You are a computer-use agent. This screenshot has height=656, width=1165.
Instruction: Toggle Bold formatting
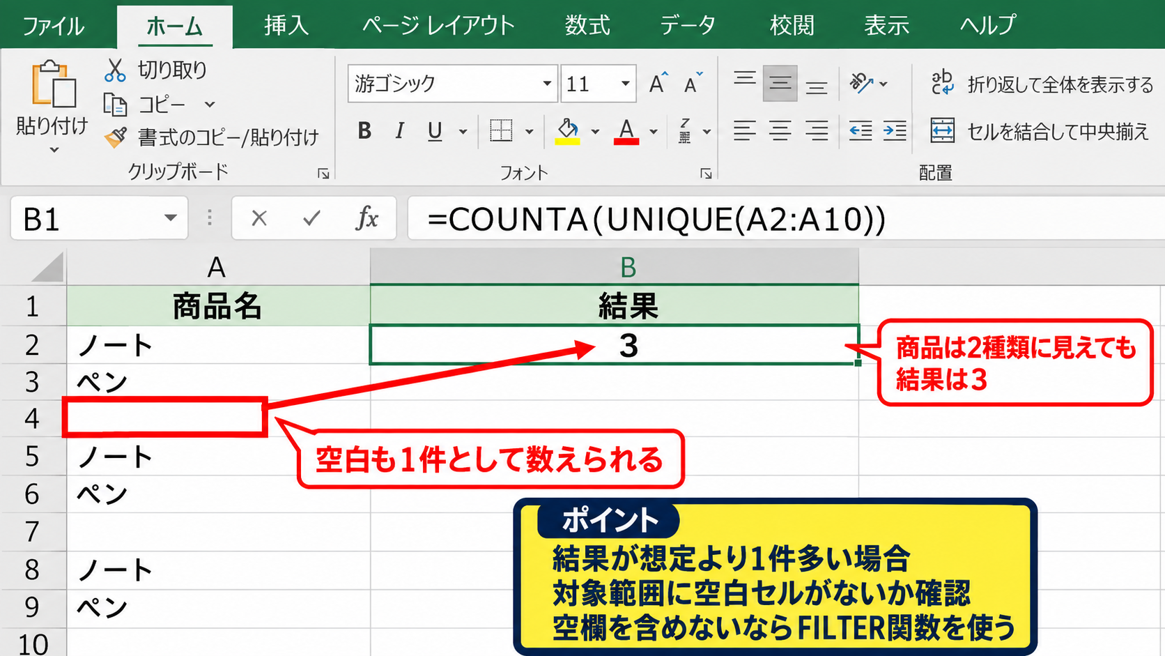pyautogui.click(x=364, y=130)
